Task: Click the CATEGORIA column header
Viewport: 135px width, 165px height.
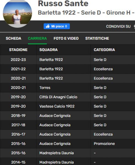Action: pyautogui.click(x=104, y=50)
